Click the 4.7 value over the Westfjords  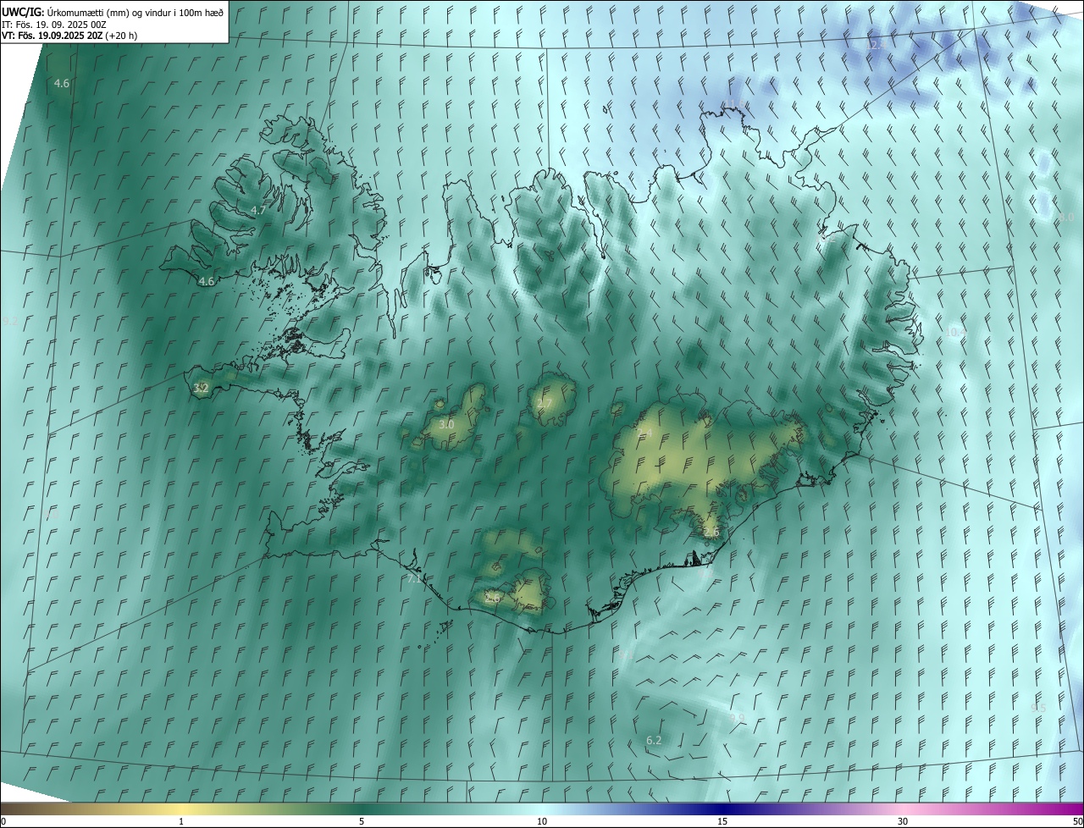[x=258, y=210]
